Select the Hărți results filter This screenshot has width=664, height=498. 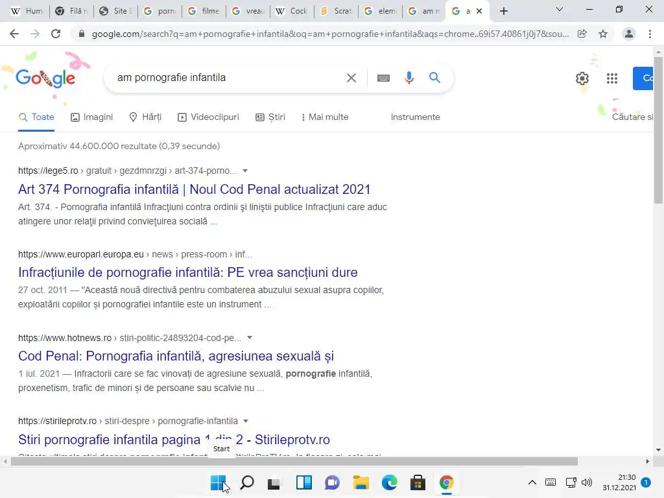point(145,117)
